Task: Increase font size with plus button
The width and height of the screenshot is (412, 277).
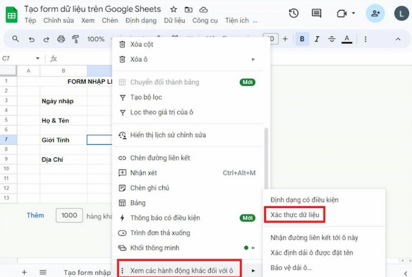Action: coord(285,39)
